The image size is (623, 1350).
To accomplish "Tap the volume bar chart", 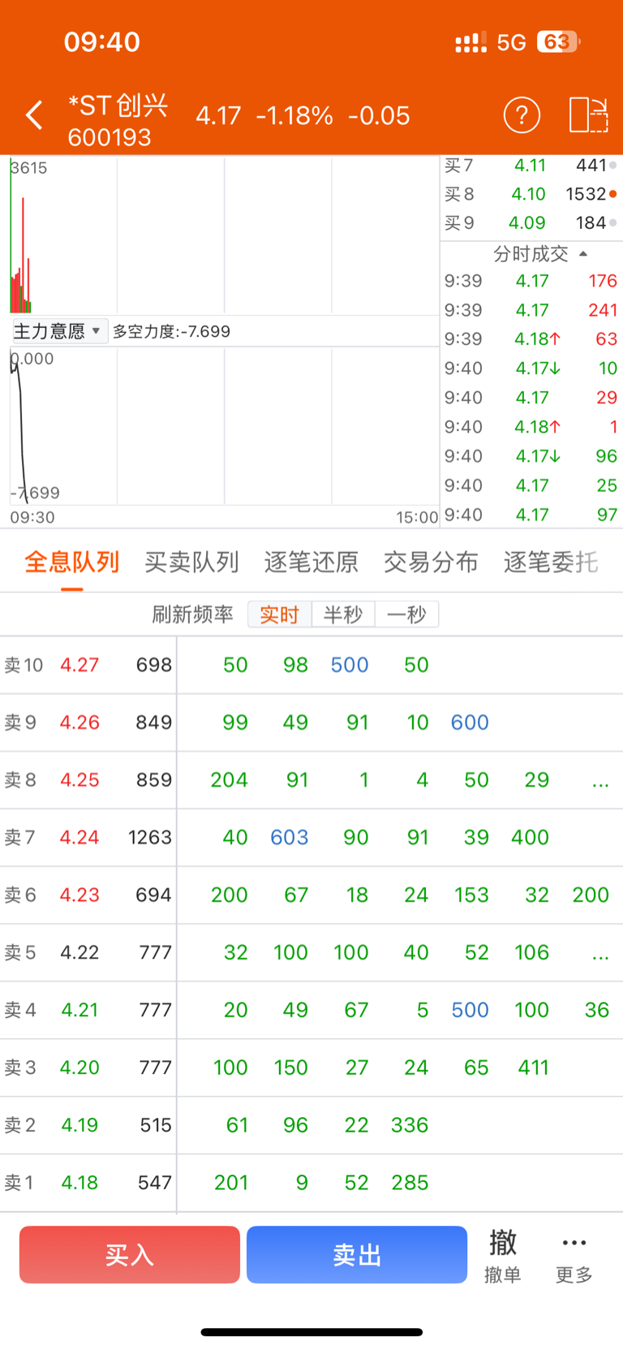I will (225, 235).
